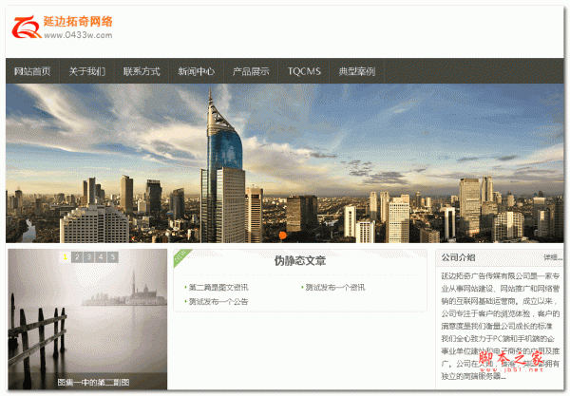570x396 pixels.
Task: Click the misty pier carousel image
Action: click(87, 319)
